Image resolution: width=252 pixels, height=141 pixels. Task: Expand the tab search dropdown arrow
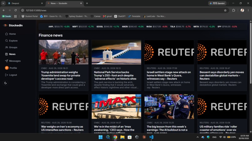pos(3,3)
